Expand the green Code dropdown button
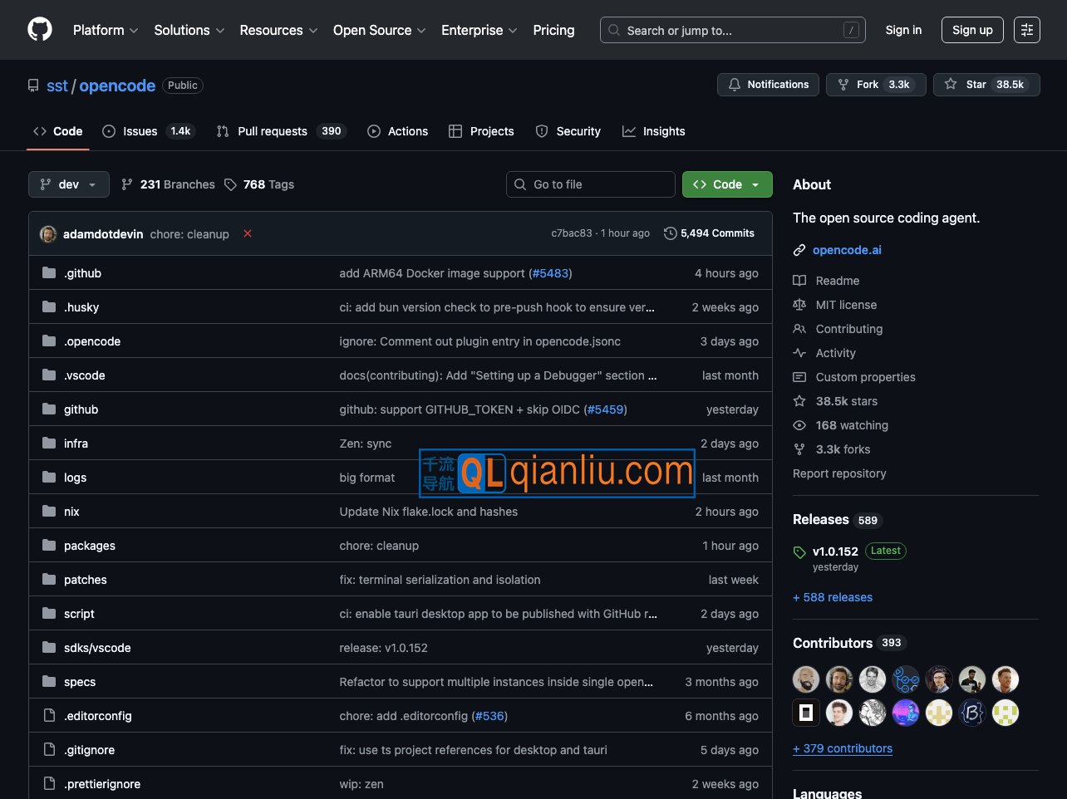This screenshot has height=799, width=1067. [x=727, y=184]
